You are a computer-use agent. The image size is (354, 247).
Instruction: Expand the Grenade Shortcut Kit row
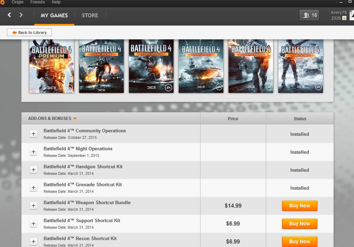tap(34, 188)
